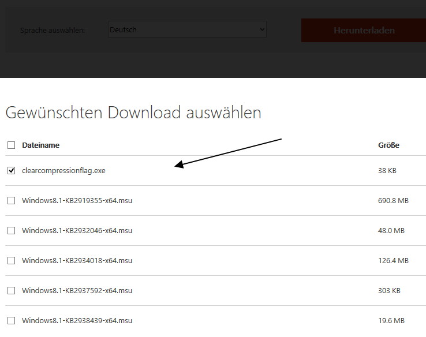The width and height of the screenshot is (426, 337).
Task: Check the Windows8.1-KB2919355-x64.msu checkbox
Action: click(x=11, y=200)
